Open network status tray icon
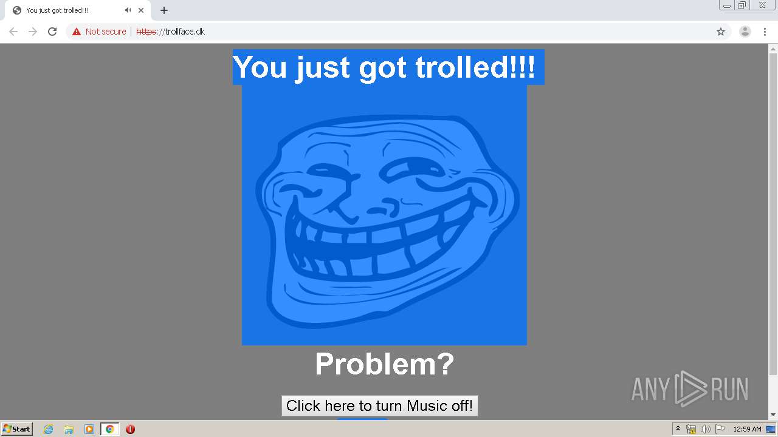778x437 pixels. [x=691, y=429]
